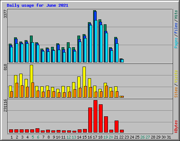This screenshot has height=141, width=180.
Task: Click the red KBytes bar for day 21
Action: click(x=116, y=127)
